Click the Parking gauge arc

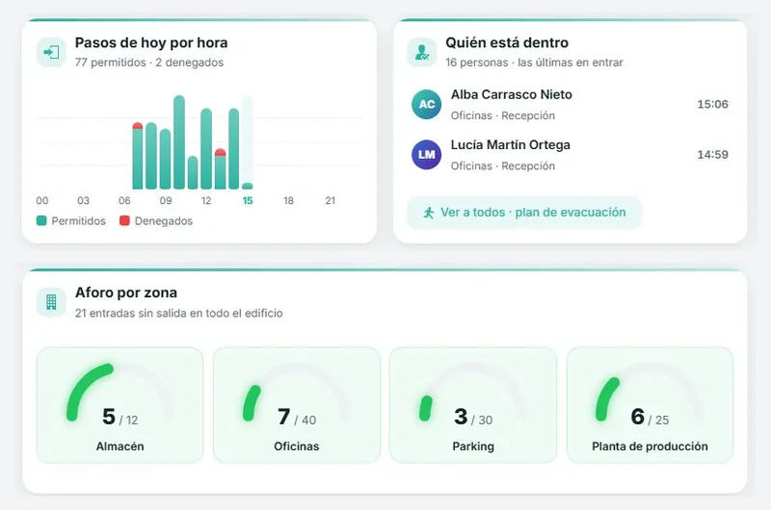pos(426,408)
